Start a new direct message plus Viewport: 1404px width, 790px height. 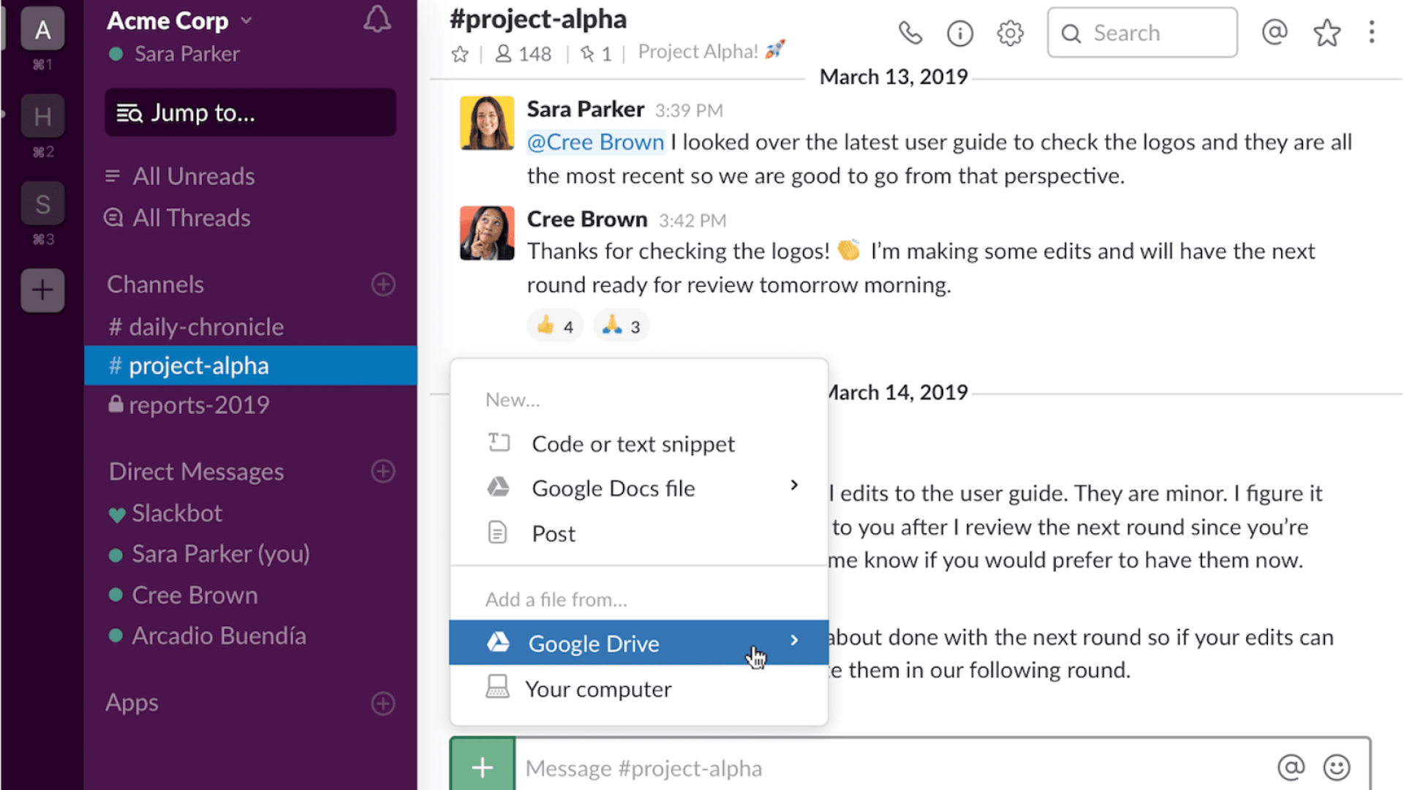[383, 472]
